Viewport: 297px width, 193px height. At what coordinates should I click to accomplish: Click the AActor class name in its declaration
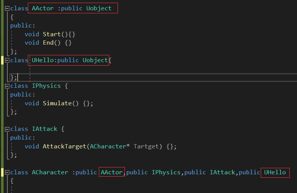point(43,8)
